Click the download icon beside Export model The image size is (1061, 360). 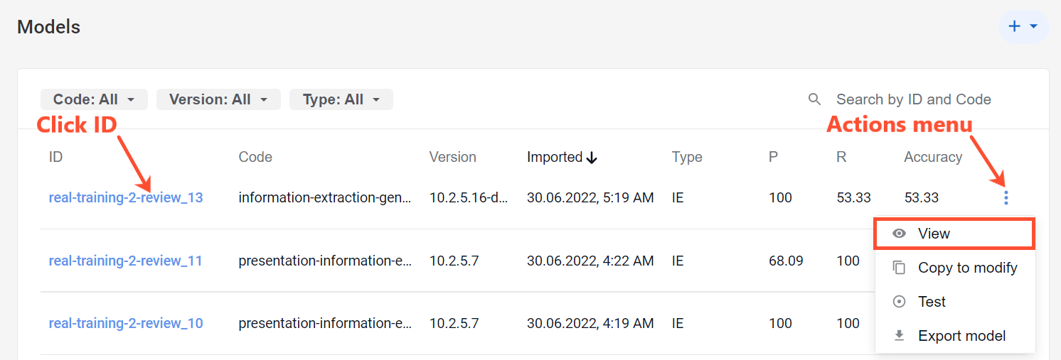(x=899, y=336)
